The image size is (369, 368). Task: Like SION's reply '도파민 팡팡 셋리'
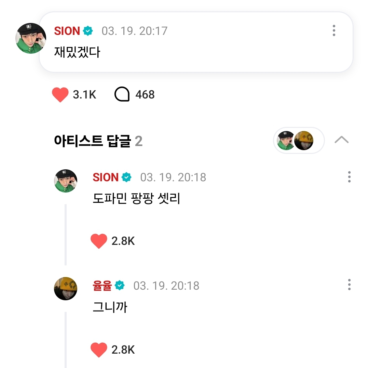99,241
